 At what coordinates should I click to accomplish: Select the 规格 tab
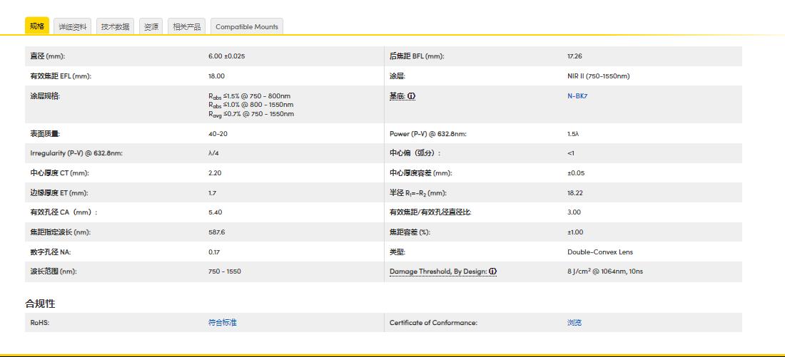[37, 26]
